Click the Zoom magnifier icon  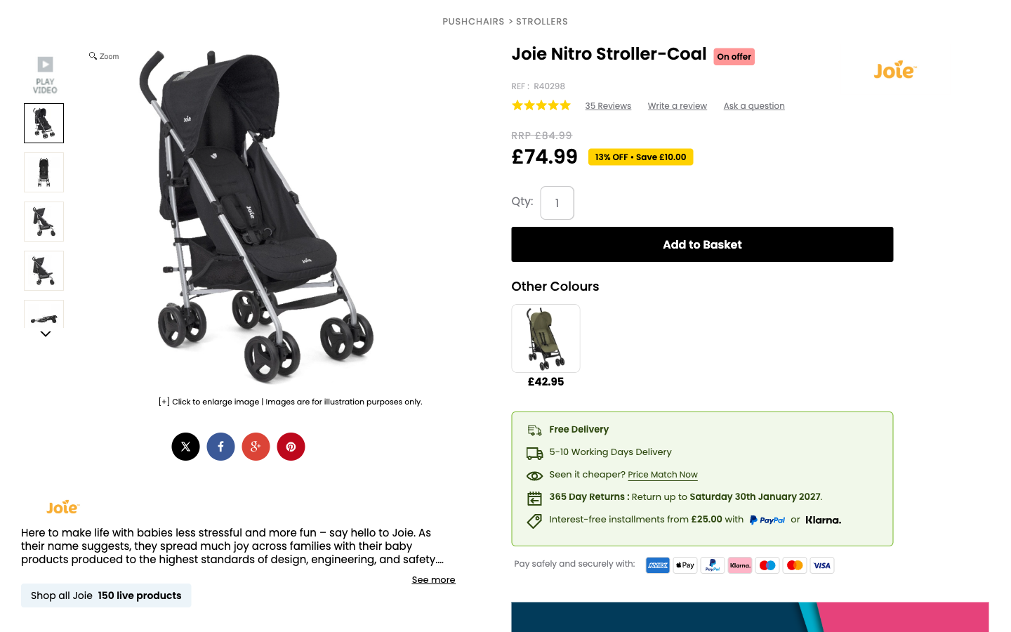pyautogui.click(x=93, y=56)
